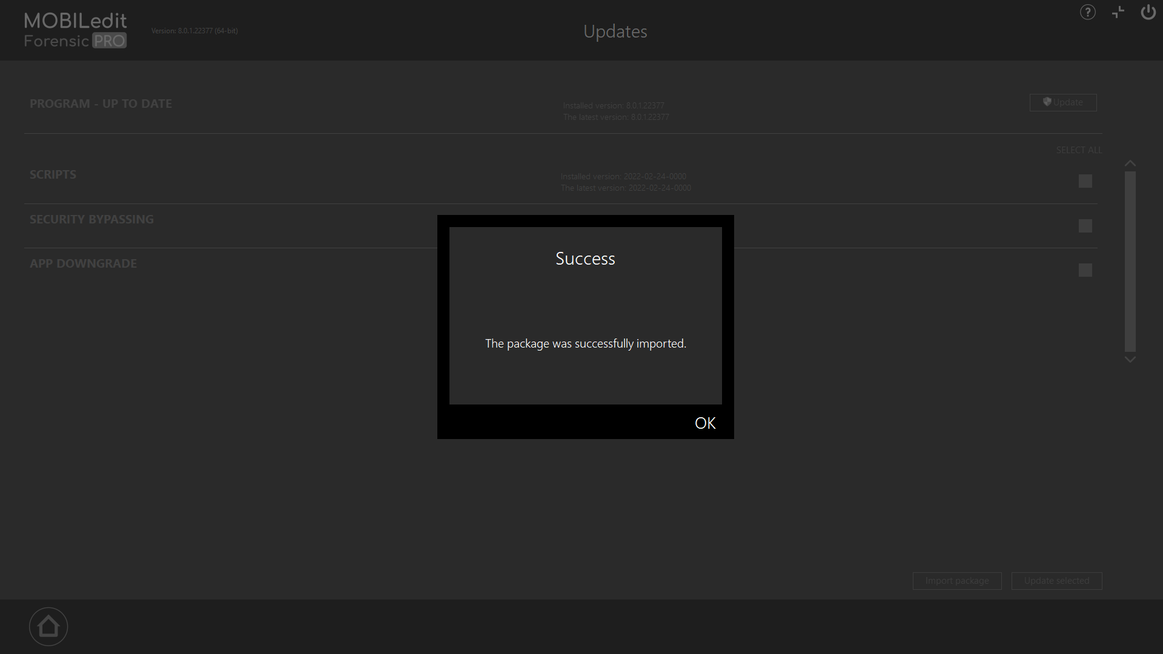Image resolution: width=1163 pixels, height=654 pixels.
Task: Select the SCRIPTS section header
Action: pos(53,174)
